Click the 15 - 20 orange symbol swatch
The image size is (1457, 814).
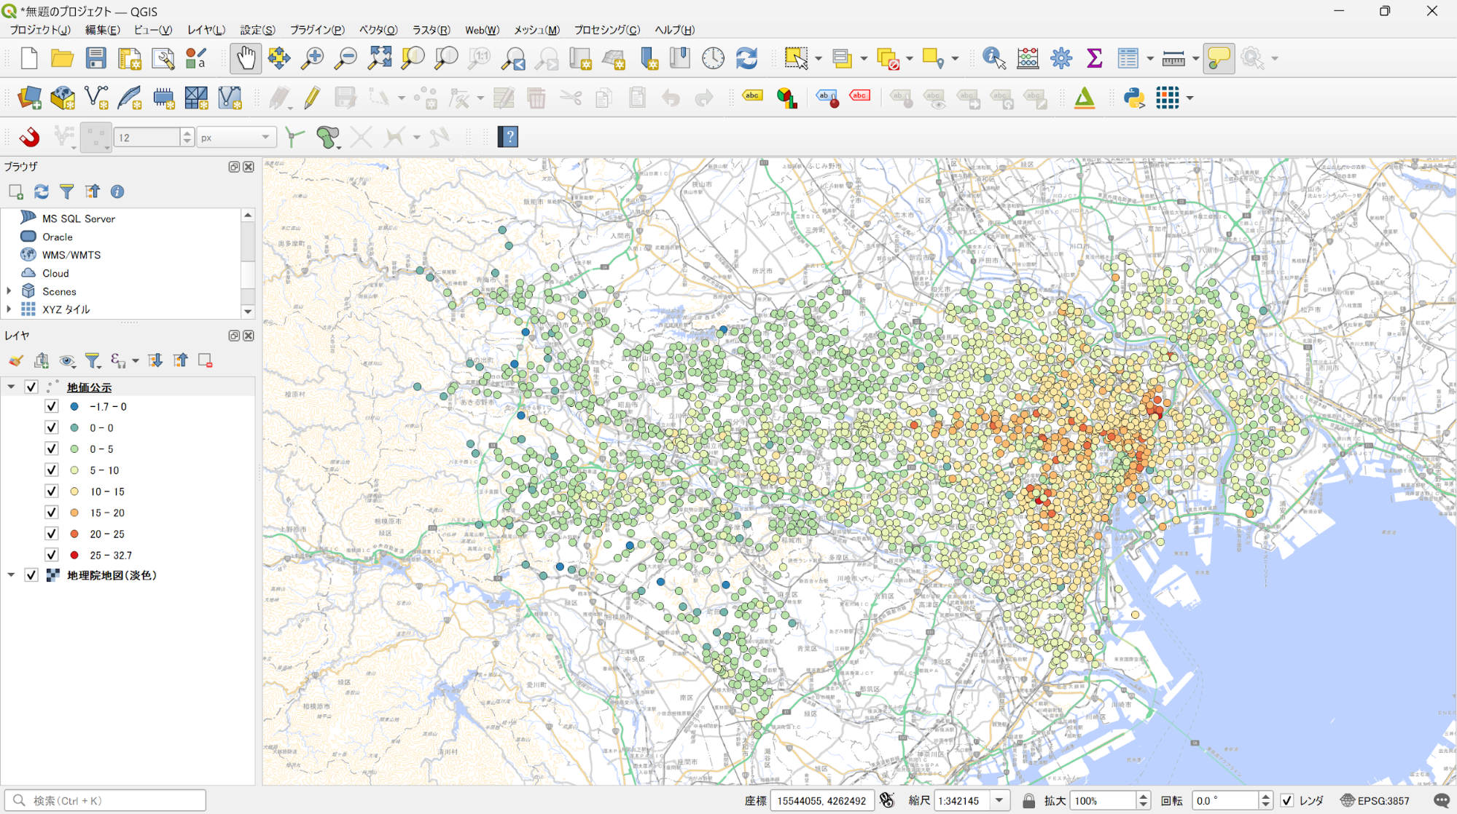[74, 513]
